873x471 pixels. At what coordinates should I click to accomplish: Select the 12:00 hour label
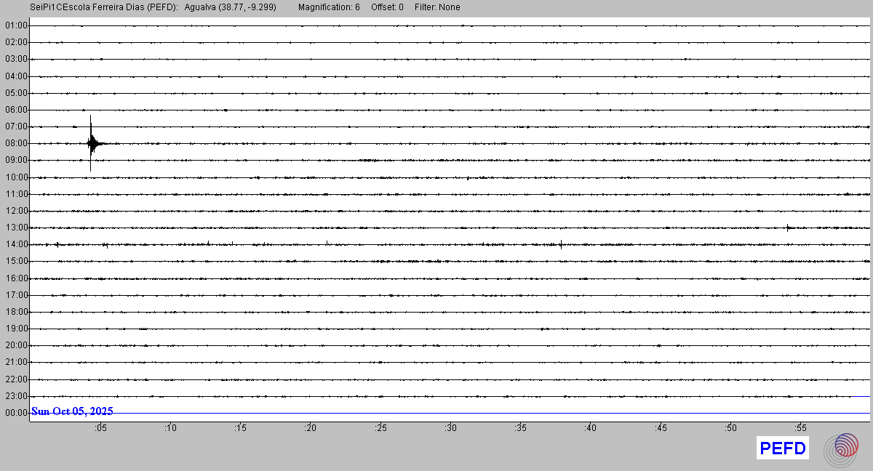[x=16, y=211]
